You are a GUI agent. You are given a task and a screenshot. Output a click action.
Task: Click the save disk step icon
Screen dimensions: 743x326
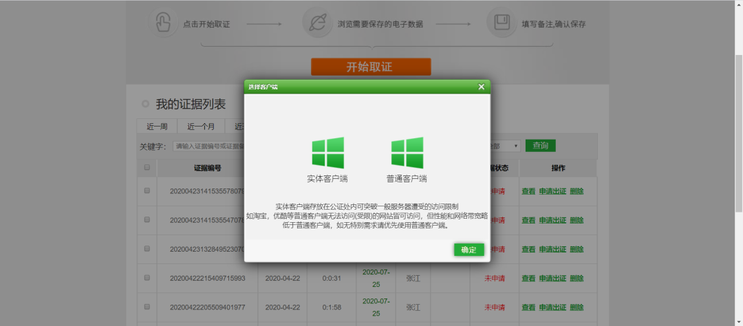(502, 23)
